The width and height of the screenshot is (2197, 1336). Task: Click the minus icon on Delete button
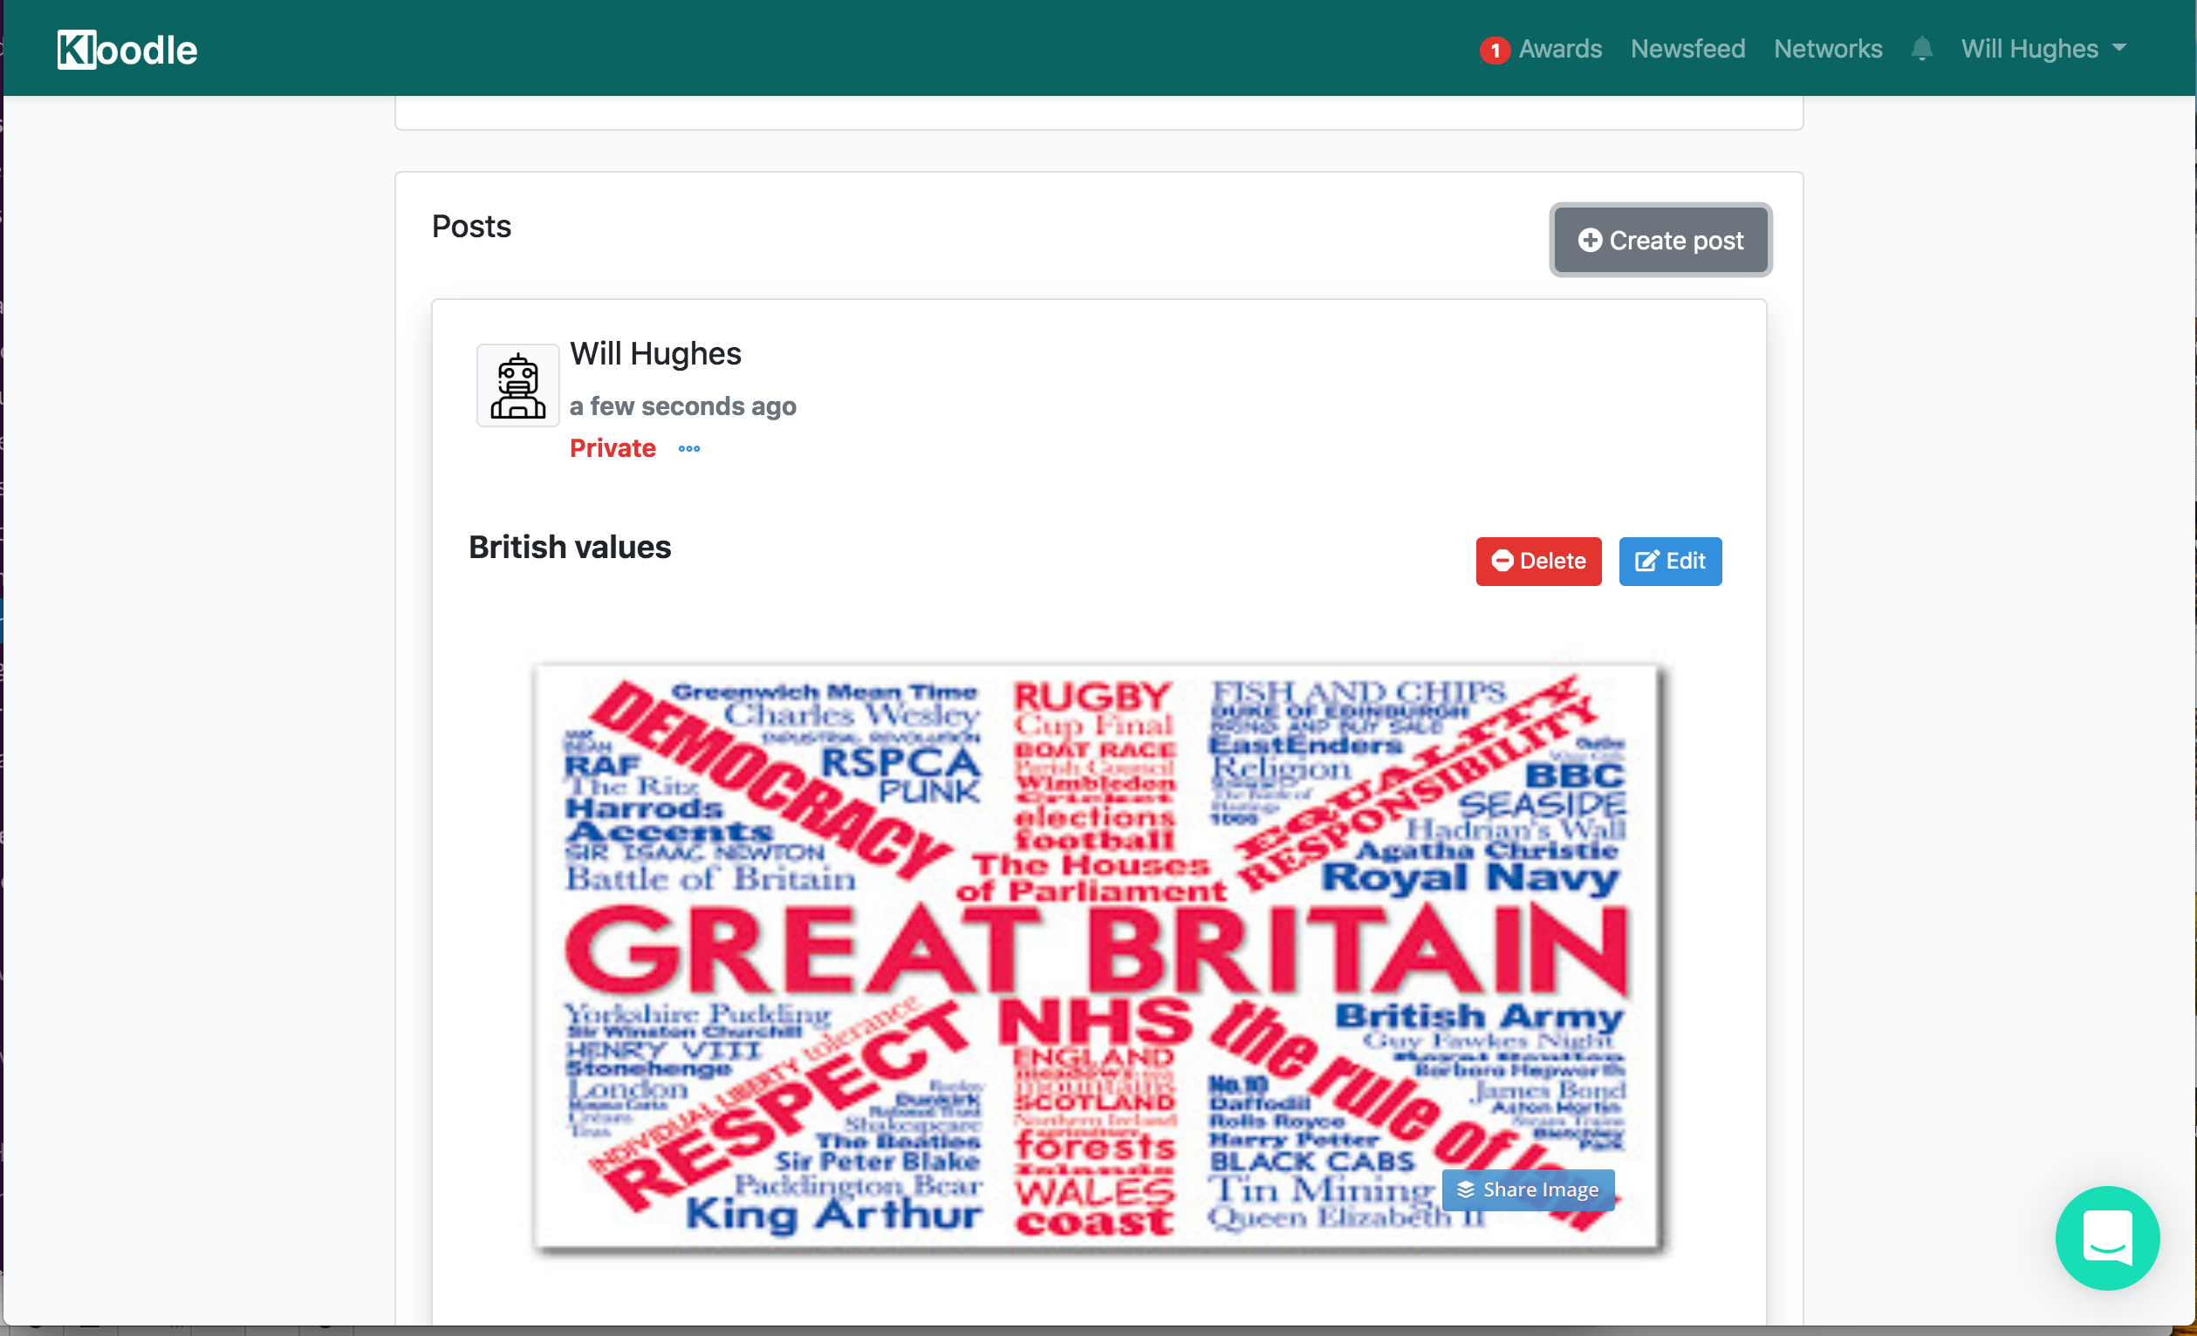[1502, 561]
